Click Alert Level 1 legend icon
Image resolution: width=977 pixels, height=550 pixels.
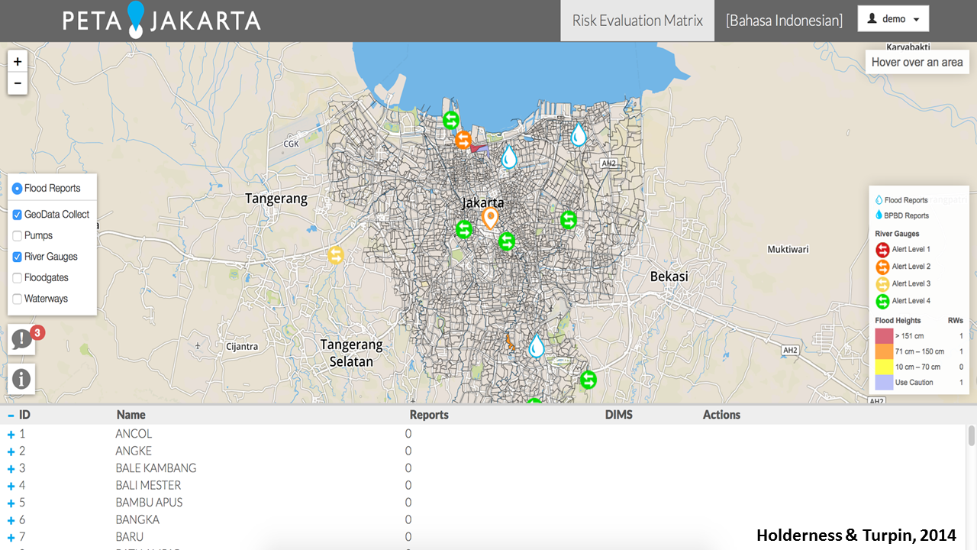tap(882, 250)
